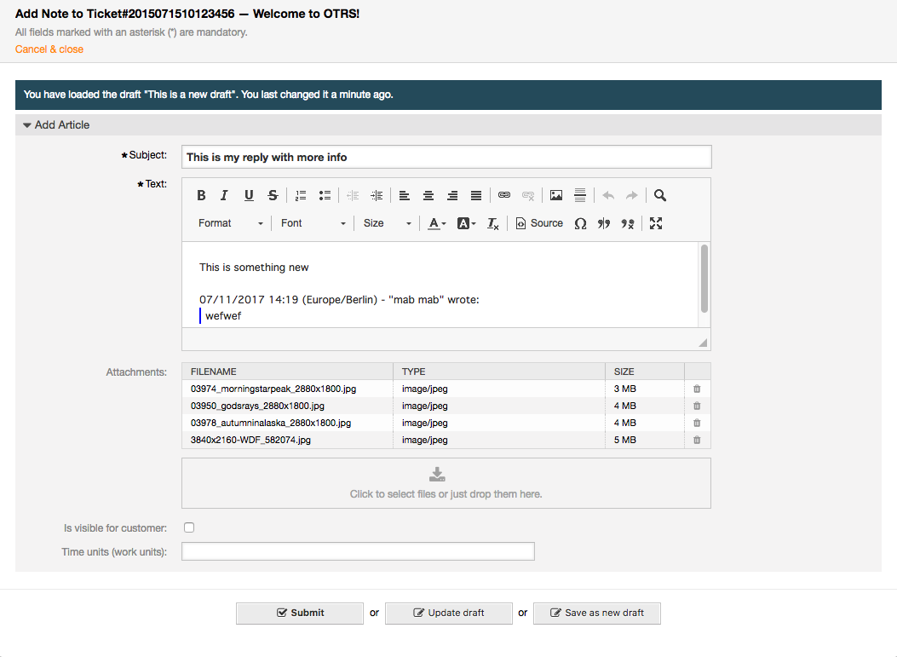Undo the last edit
This screenshot has height=657, width=897.
pos(608,195)
